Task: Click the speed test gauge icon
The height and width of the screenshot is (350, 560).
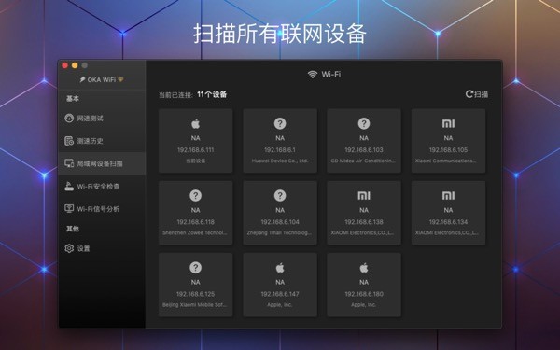Action: [69, 119]
